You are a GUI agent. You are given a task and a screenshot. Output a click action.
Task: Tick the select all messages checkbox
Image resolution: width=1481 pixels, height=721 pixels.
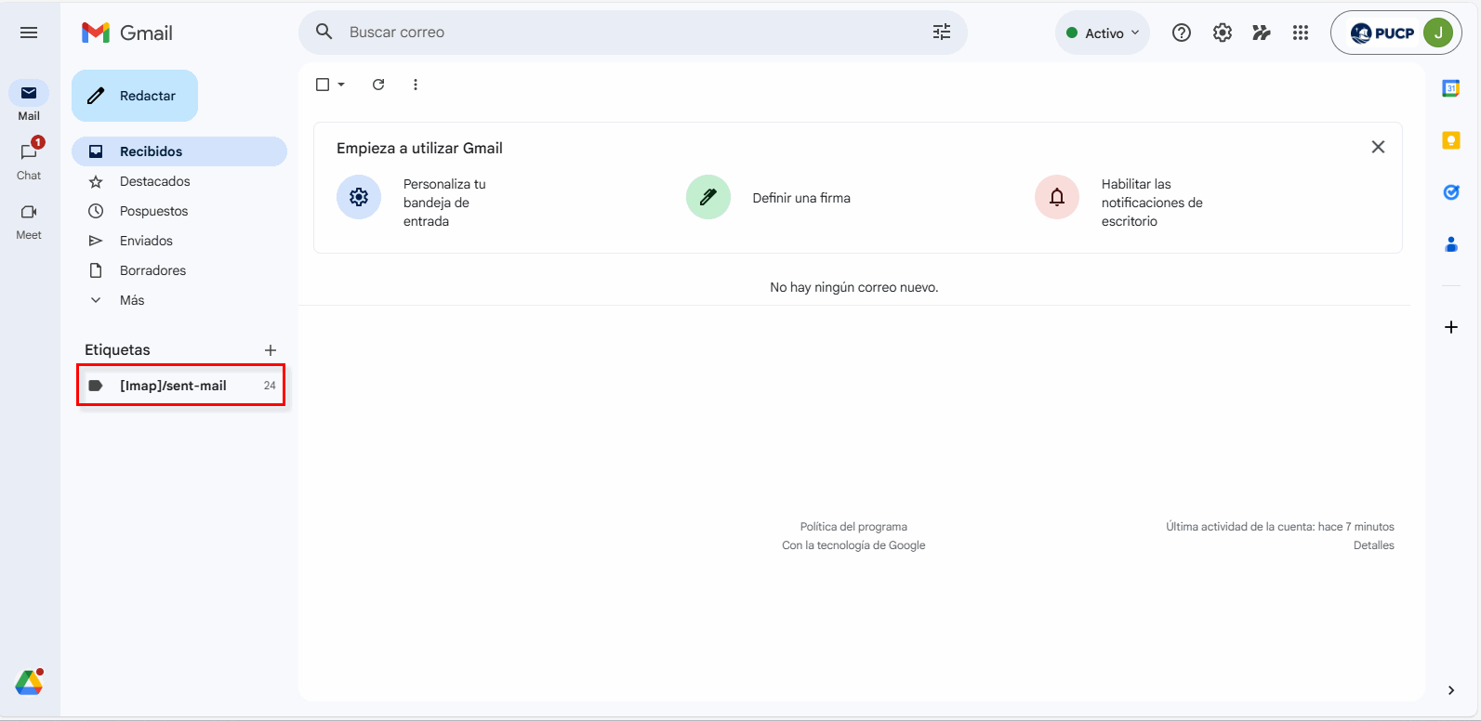pyautogui.click(x=323, y=85)
